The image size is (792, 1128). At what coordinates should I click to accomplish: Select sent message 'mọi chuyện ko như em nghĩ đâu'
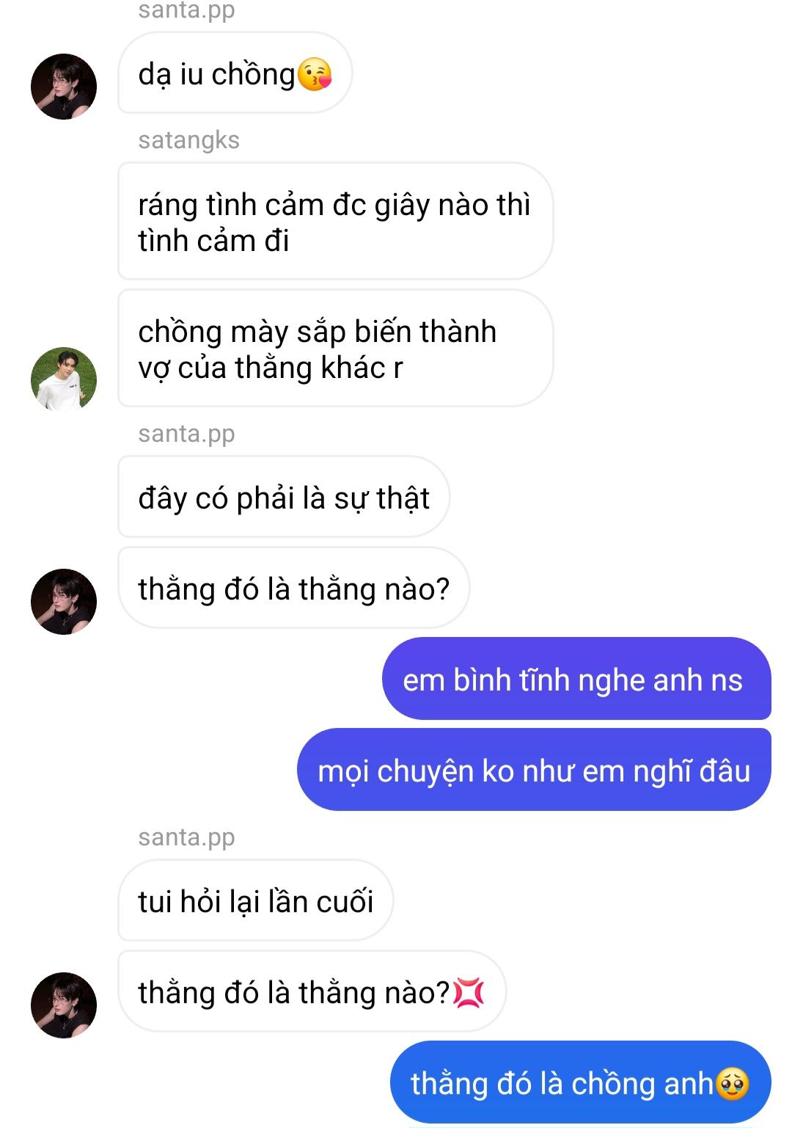[534, 770]
